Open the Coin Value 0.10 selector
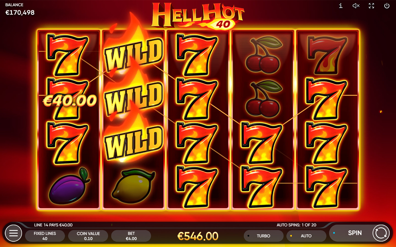396x247 pixels. coord(88,236)
